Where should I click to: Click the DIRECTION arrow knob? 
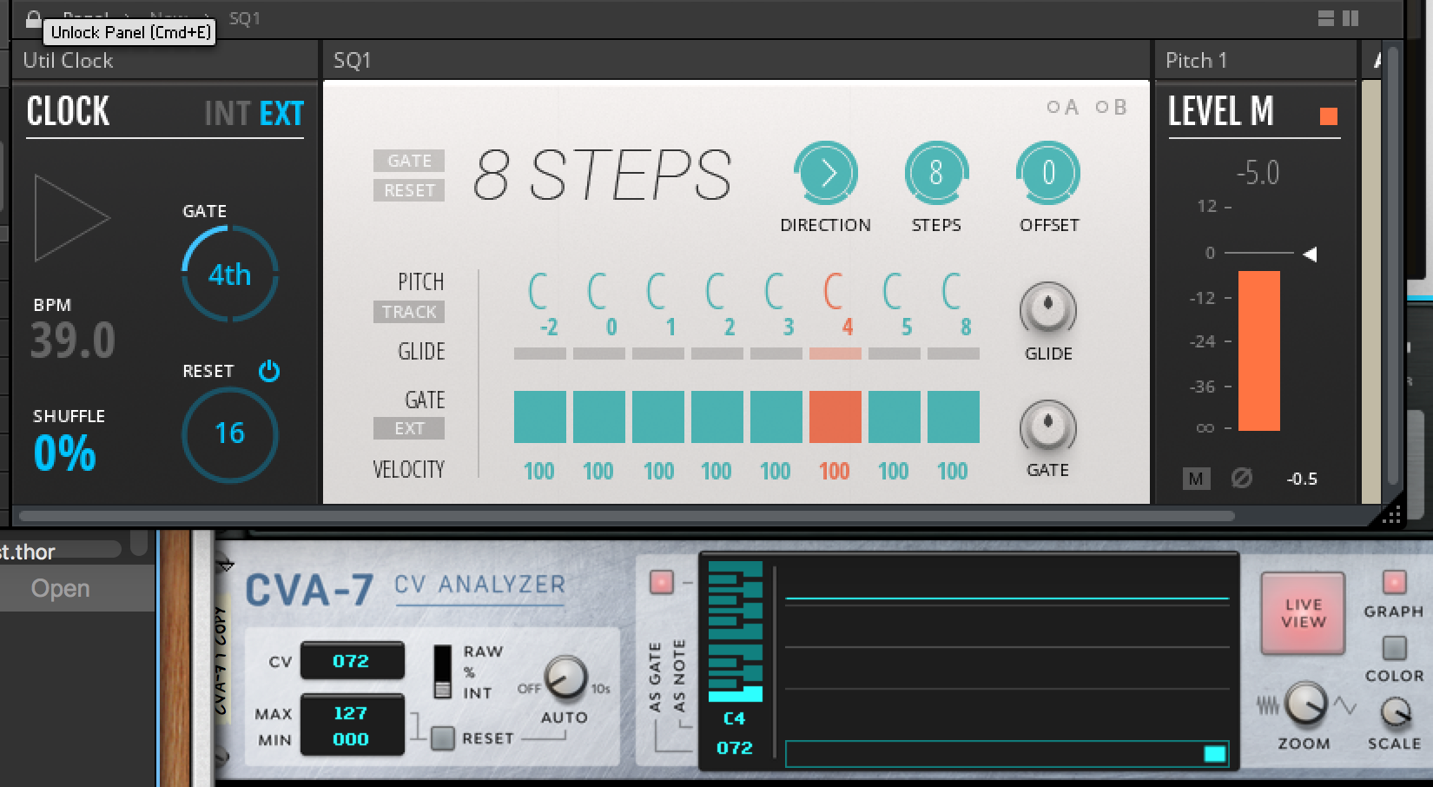click(826, 174)
